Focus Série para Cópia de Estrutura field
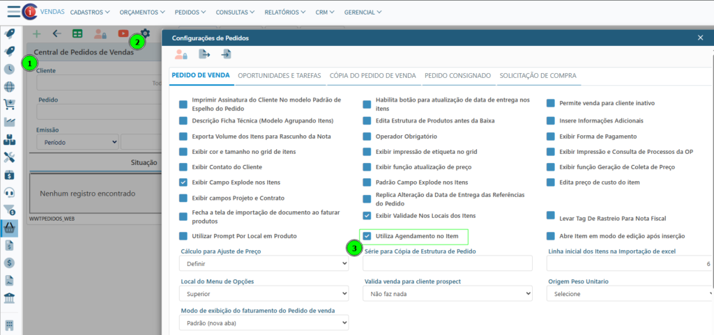Viewport: 714px width, 335px height. 448,263
